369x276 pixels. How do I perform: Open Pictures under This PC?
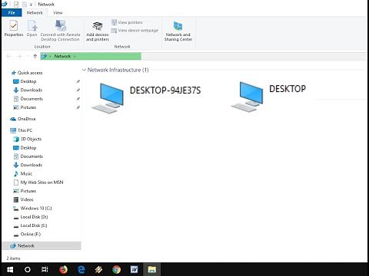pyautogui.click(x=25, y=191)
